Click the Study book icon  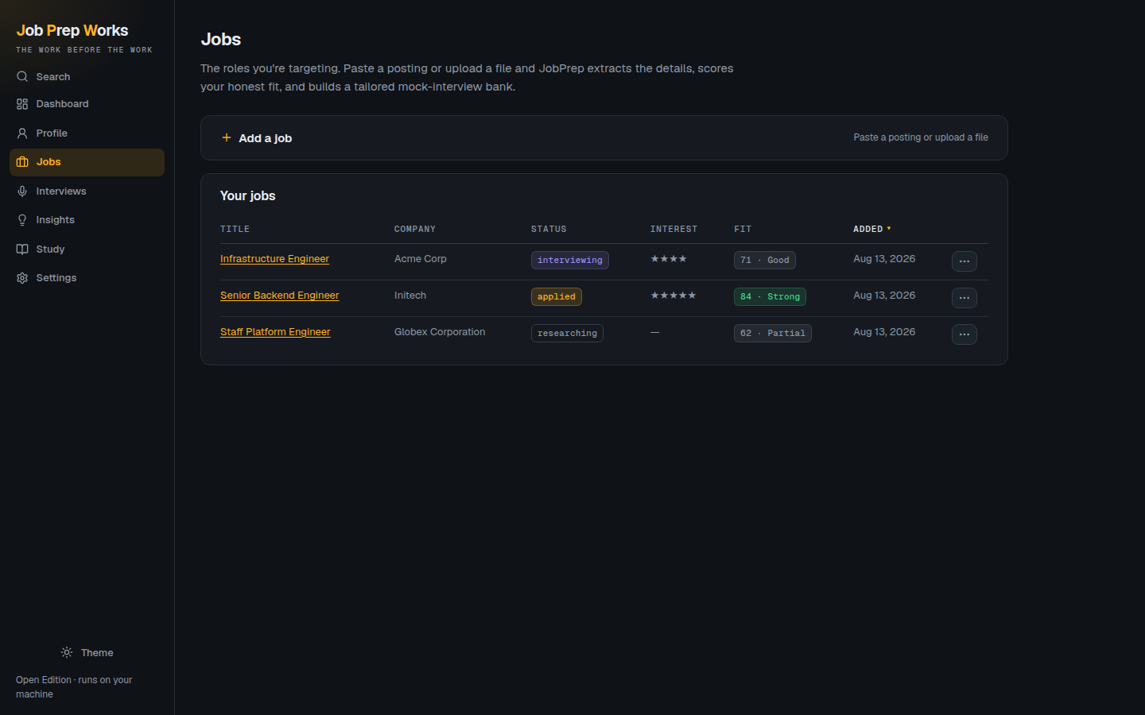(22, 249)
